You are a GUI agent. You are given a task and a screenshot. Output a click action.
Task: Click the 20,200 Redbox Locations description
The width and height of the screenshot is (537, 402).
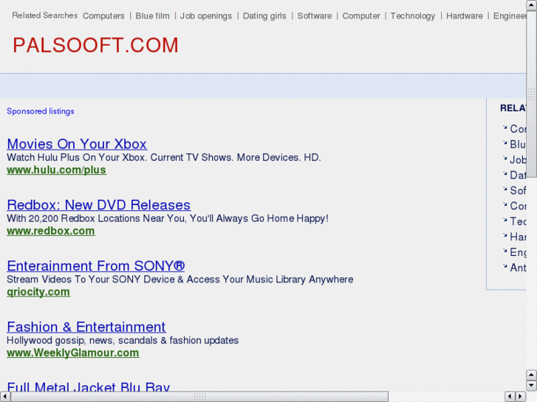click(168, 218)
